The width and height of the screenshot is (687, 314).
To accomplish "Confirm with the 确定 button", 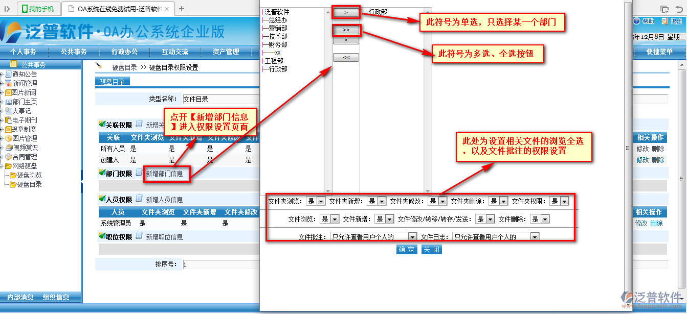I will (407, 250).
